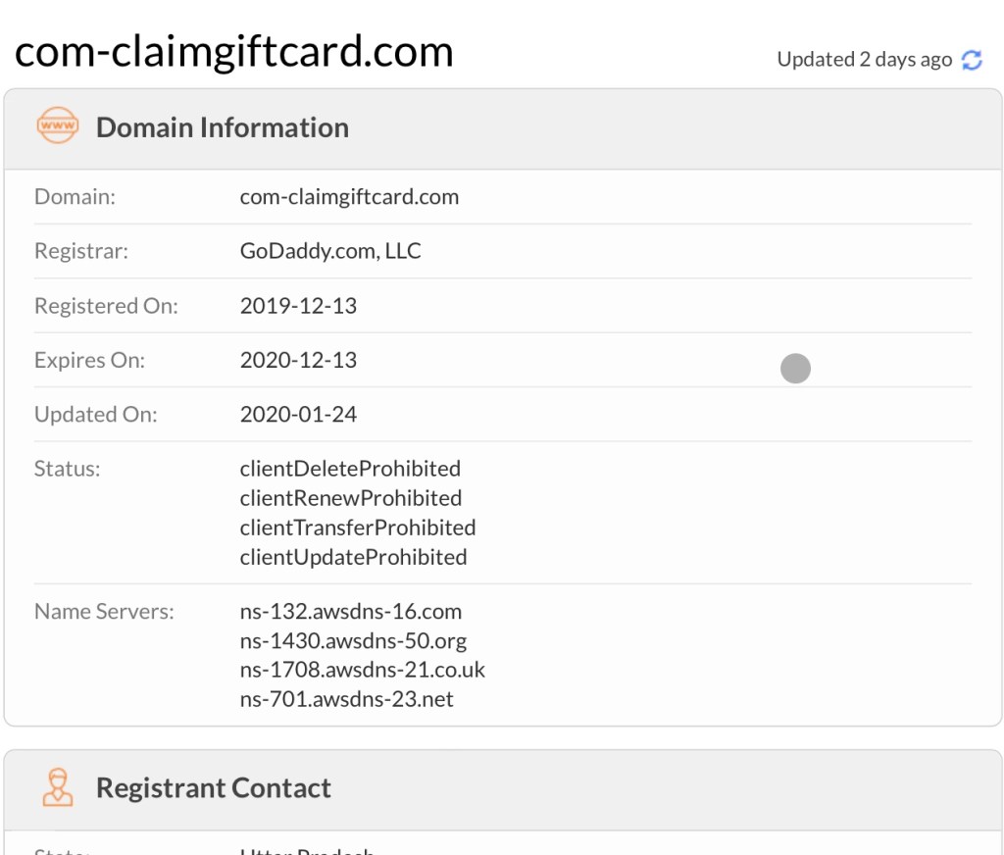The width and height of the screenshot is (1004, 855).
Task: Click the domain value com-claimgiftcard.com
Action: pyautogui.click(x=349, y=197)
